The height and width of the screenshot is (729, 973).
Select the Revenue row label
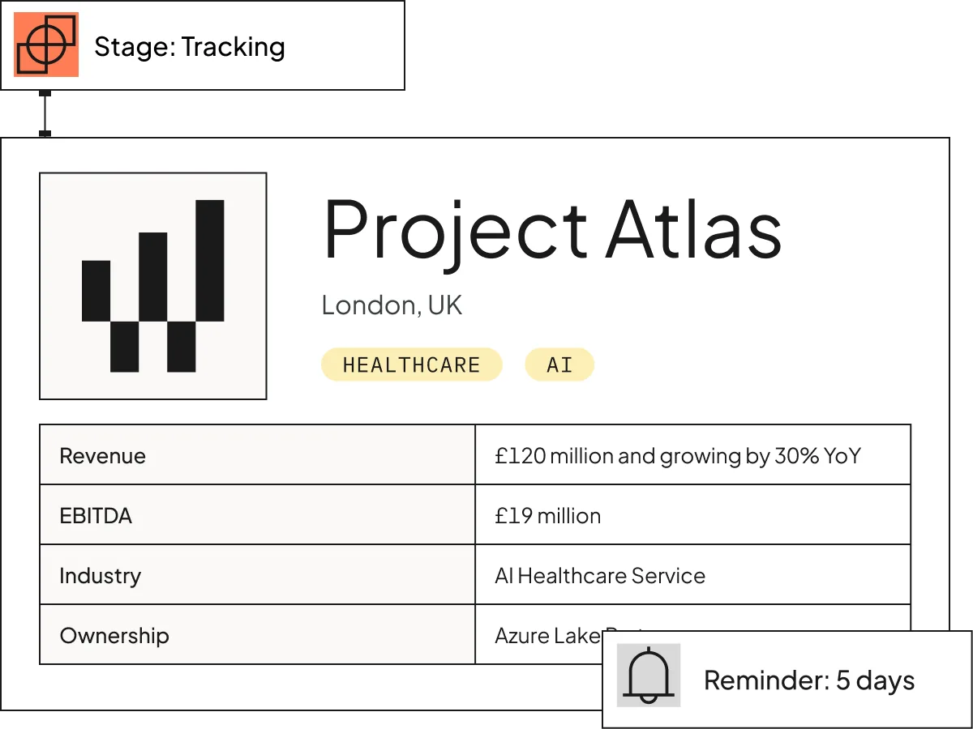click(x=258, y=455)
